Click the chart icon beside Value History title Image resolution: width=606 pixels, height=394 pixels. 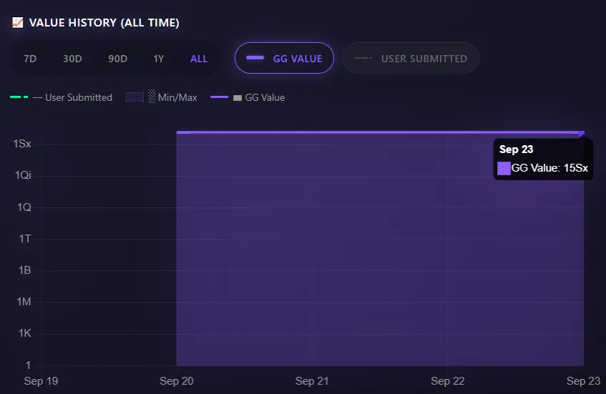pyautogui.click(x=18, y=23)
